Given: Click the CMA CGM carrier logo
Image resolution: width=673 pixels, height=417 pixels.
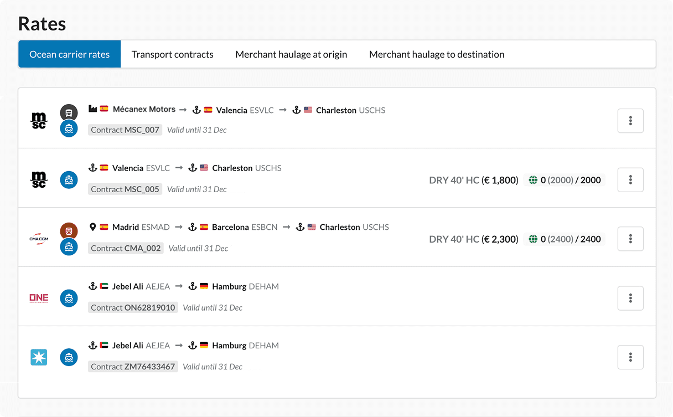Looking at the screenshot, I should [39, 239].
